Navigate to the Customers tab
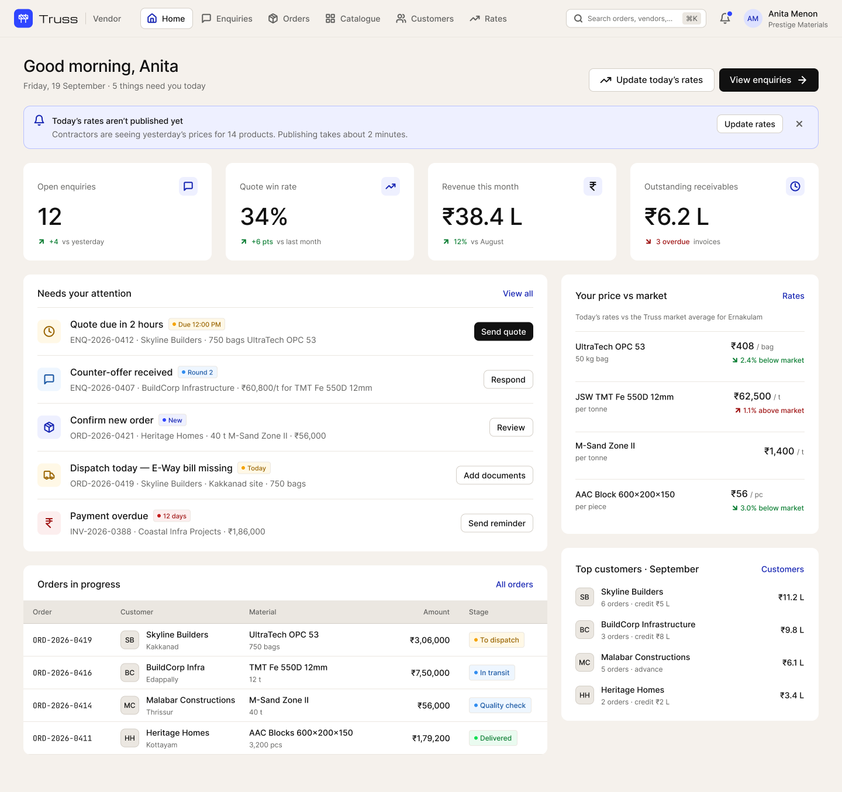 tap(425, 19)
